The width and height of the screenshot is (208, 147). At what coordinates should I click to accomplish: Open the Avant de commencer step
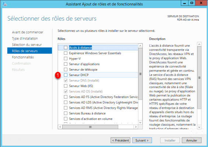pyautogui.click(x=28, y=32)
